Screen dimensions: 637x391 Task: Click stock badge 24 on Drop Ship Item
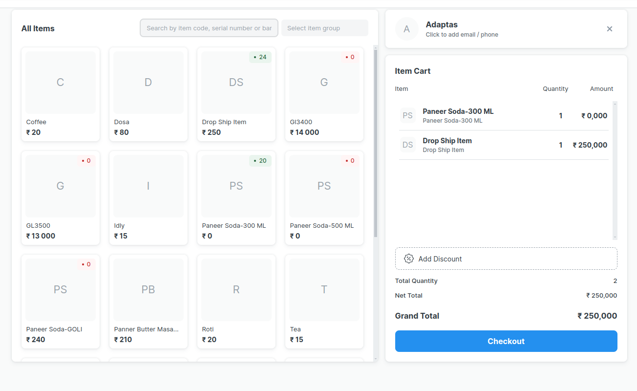point(260,57)
